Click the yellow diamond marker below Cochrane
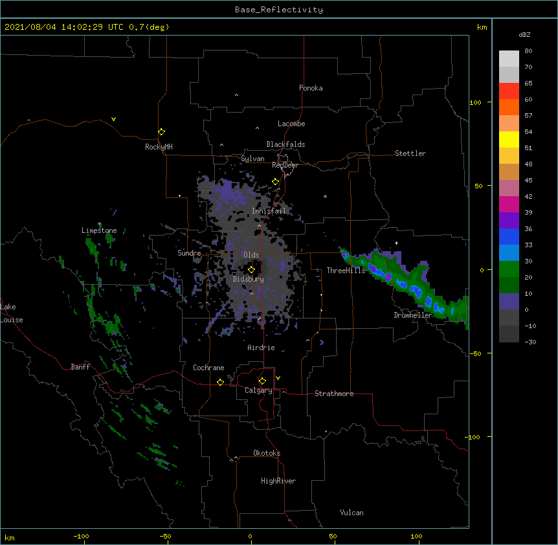The image size is (558, 545). (220, 382)
